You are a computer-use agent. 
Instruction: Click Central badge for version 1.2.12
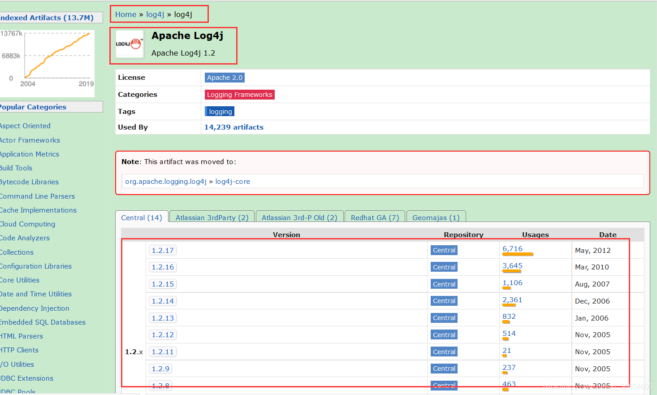point(444,335)
